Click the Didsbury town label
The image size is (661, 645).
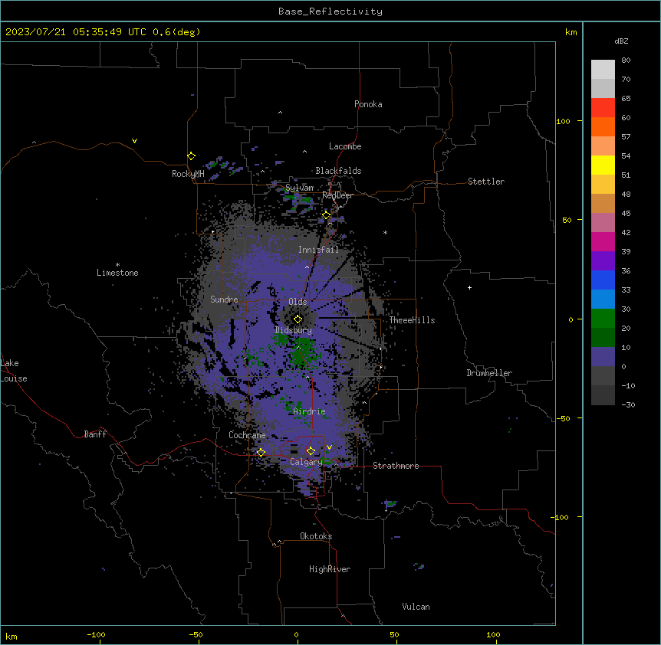(x=294, y=330)
